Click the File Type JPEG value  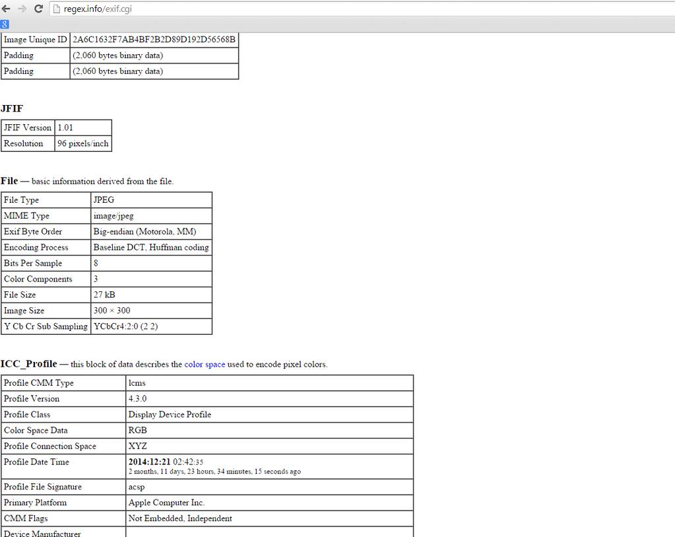tap(104, 200)
